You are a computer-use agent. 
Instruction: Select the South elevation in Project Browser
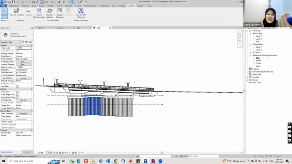(x=258, y=64)
